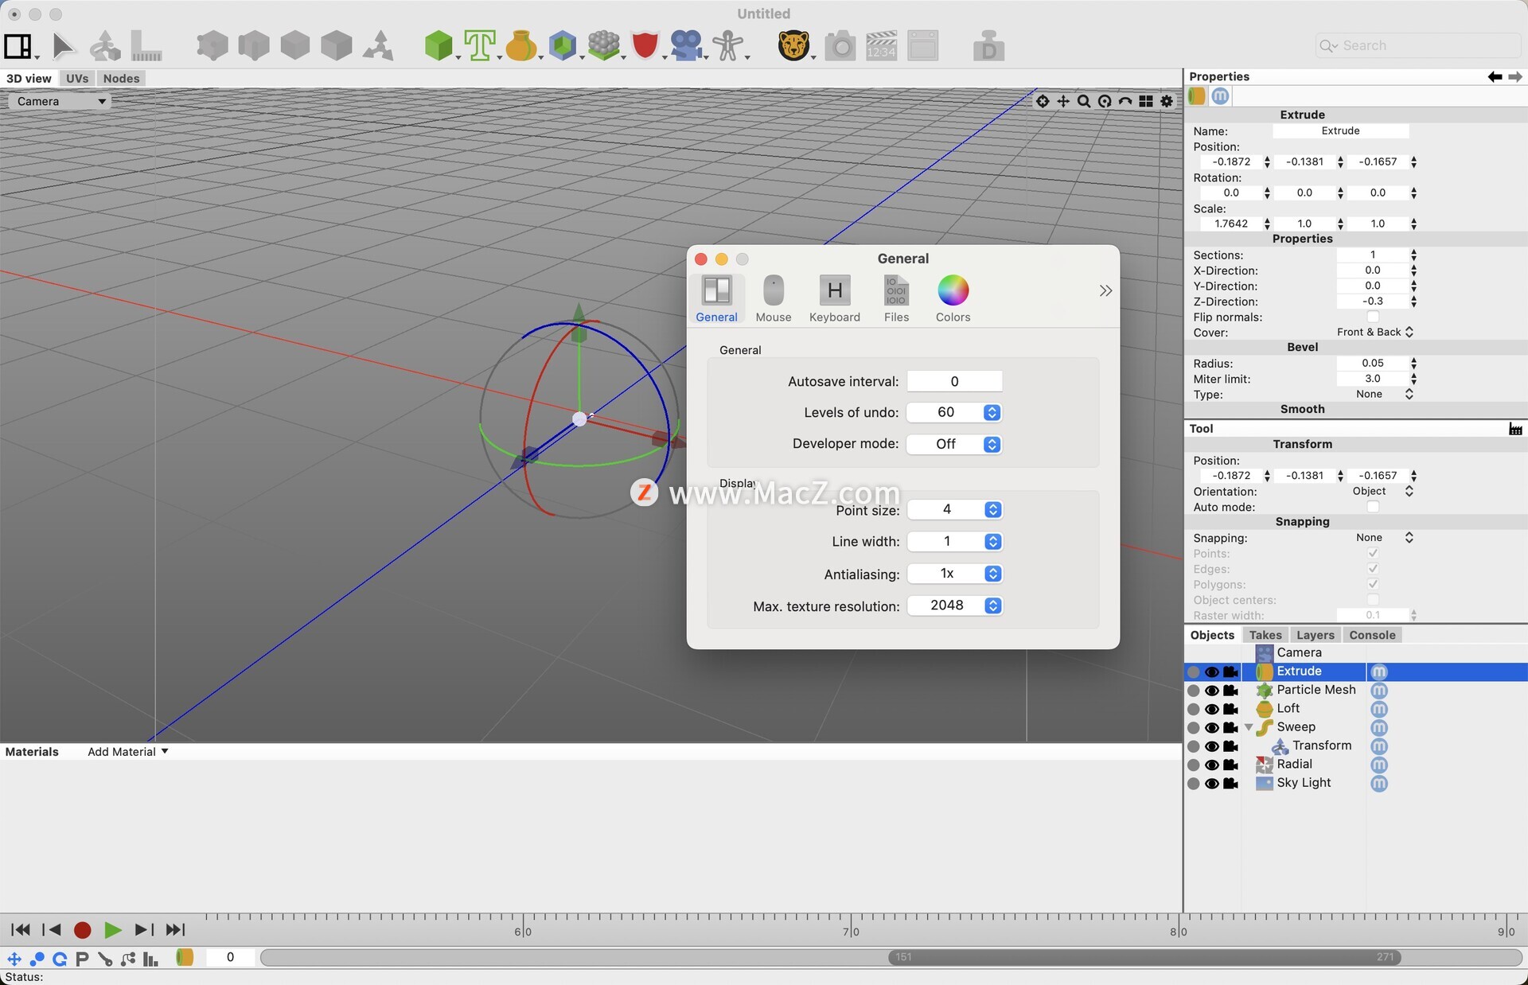Click the camera snapshot render icon
The image size is (1528, 985).
[x=840, y=46]
